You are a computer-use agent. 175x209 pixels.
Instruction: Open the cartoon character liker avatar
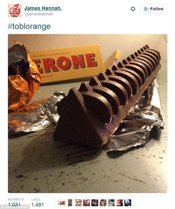[78, 203]
